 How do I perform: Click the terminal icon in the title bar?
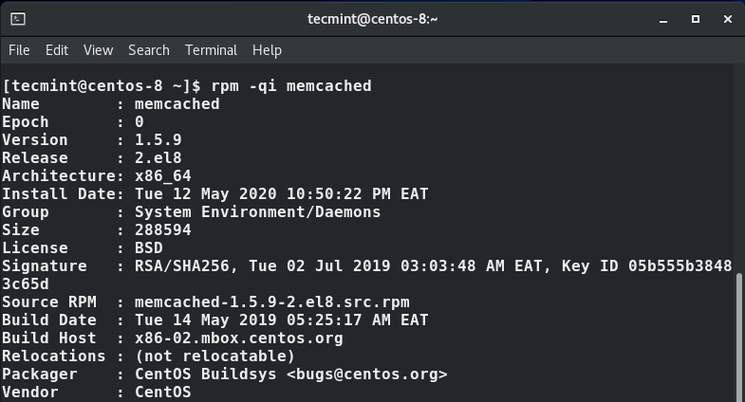click(18, 19)
